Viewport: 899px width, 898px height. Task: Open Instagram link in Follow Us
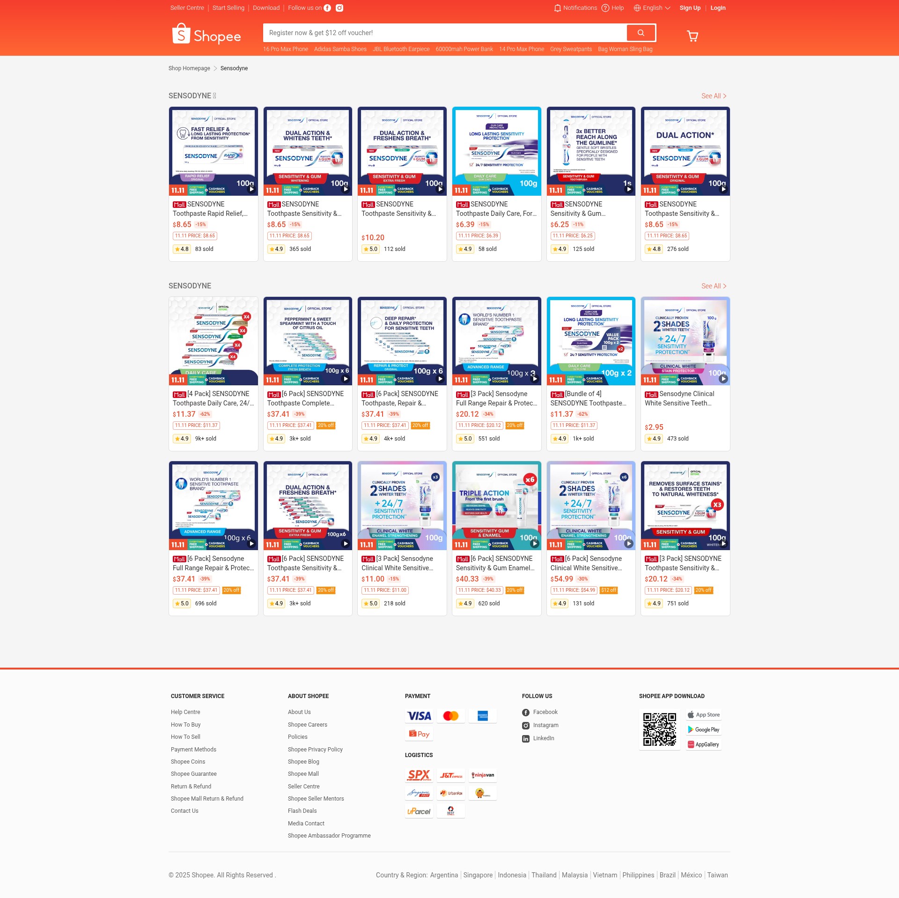click(x=540, y=725)
